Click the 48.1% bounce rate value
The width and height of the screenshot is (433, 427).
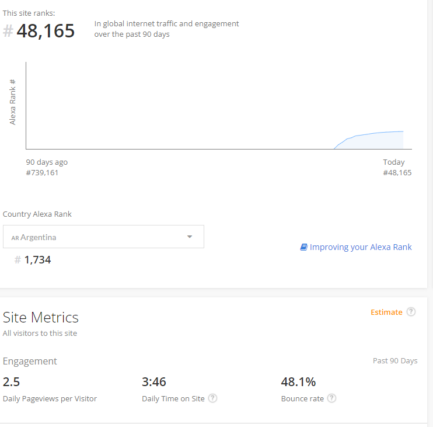298,382
